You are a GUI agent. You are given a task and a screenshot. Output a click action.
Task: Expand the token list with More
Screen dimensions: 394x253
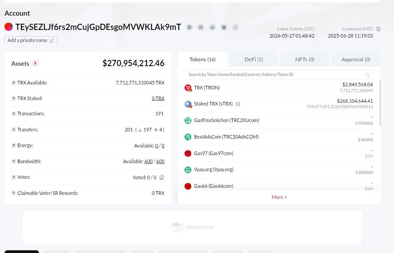(x=279, y=197)
